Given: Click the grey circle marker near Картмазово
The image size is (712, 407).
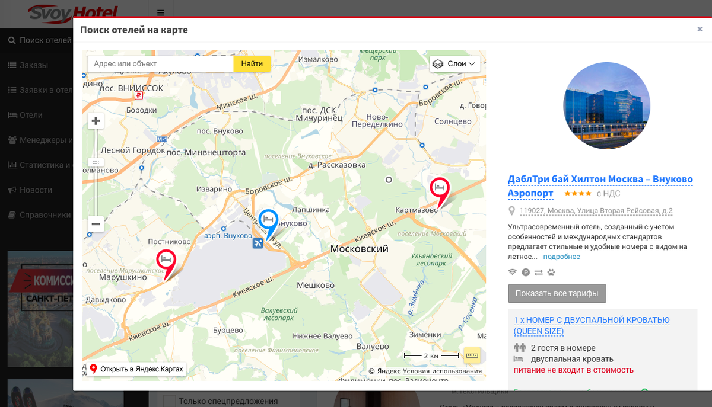Looking at the screenshot, I should (x=389, y=180).
